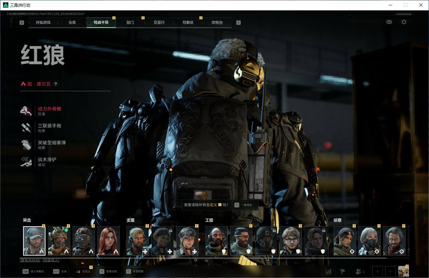Select the 战术滑铲 passive skill icon
This screenshot has width=429, height=278.
pos(26,162)
